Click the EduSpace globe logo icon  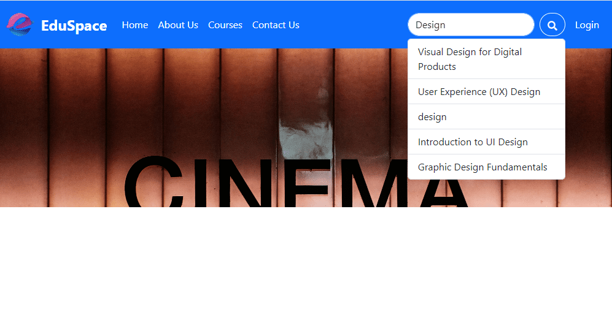[20, 25]
